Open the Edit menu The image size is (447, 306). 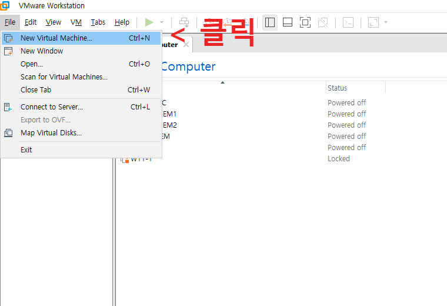(x=31, y=22)
